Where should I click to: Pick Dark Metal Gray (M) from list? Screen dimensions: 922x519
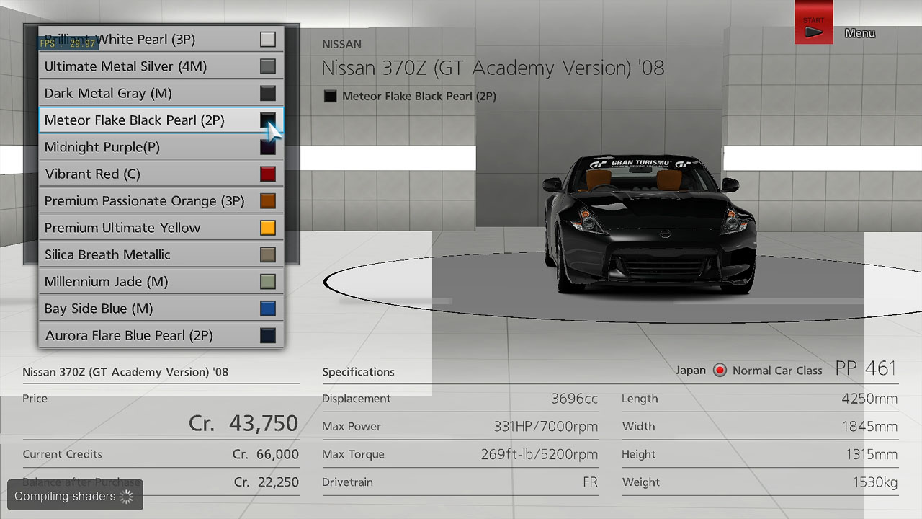click(x=161, y=93)
